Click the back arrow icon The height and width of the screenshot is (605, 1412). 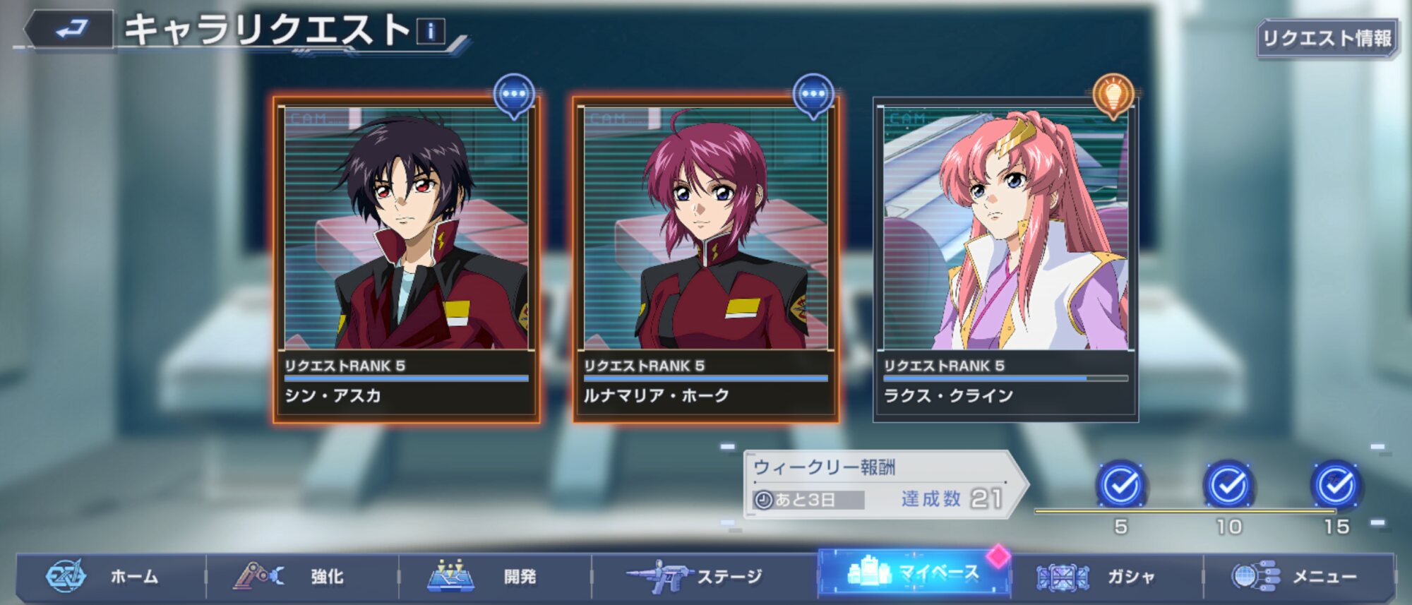(71, 30)
